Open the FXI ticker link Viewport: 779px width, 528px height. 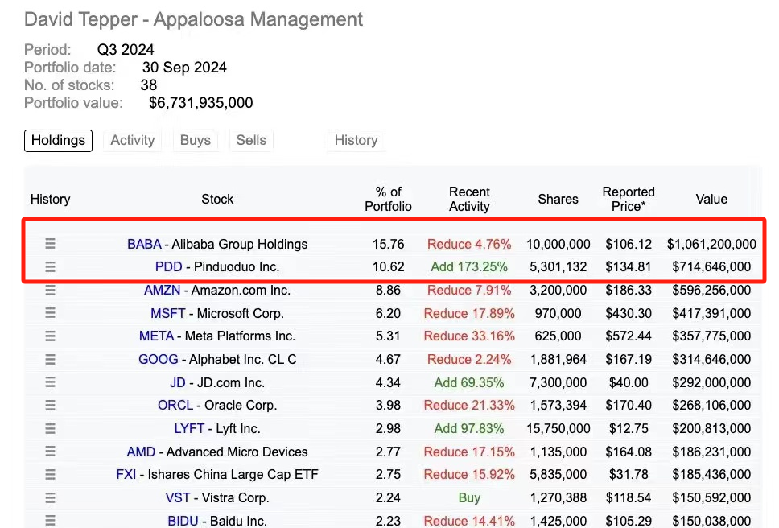(x=126, y=475)
